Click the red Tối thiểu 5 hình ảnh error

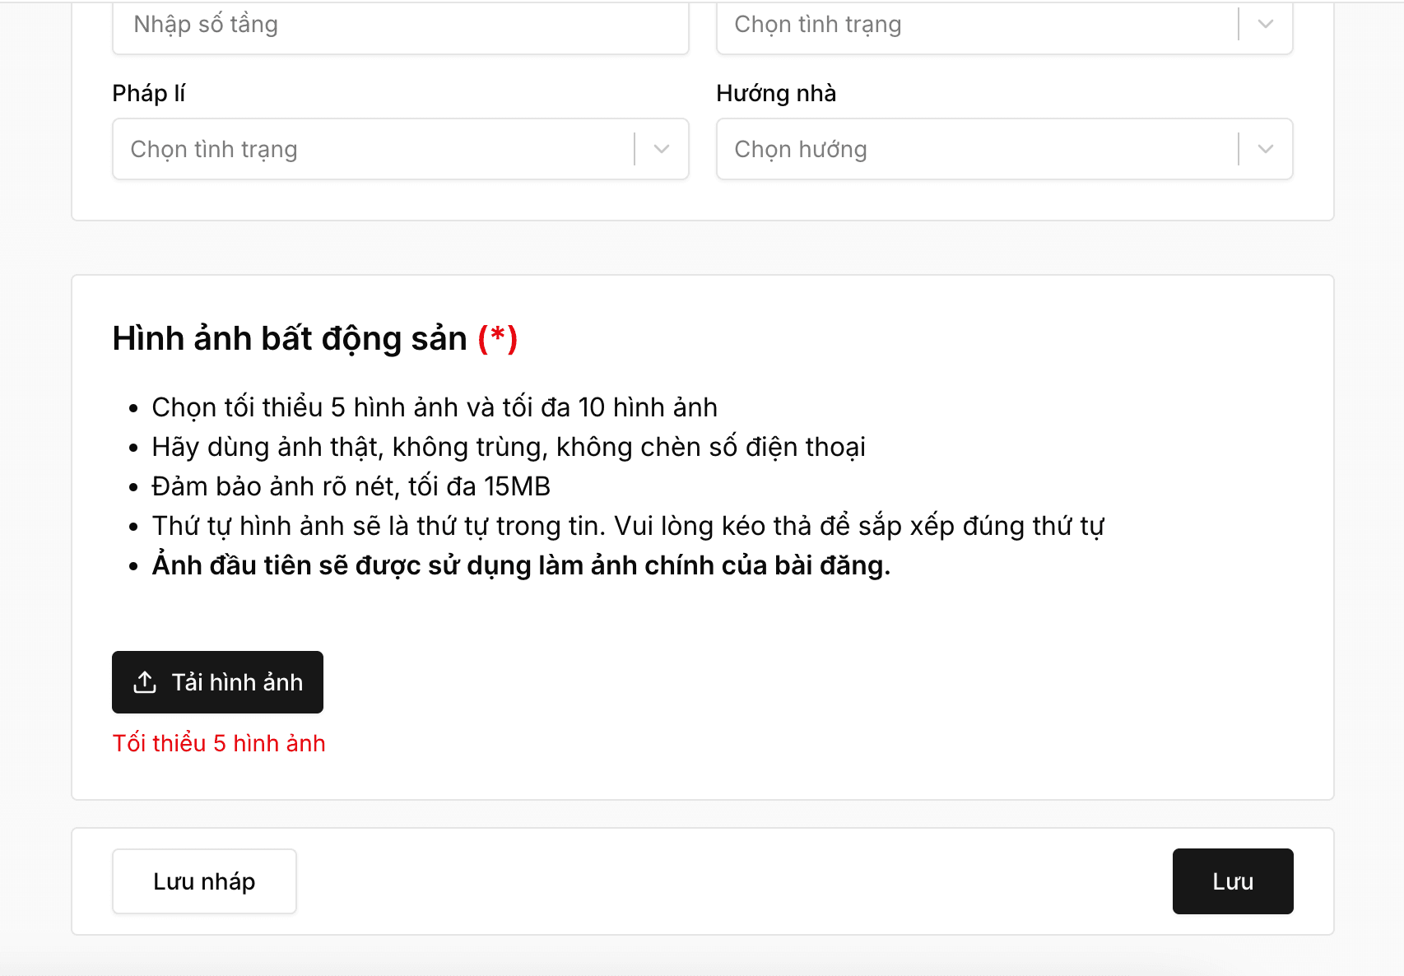219,743
